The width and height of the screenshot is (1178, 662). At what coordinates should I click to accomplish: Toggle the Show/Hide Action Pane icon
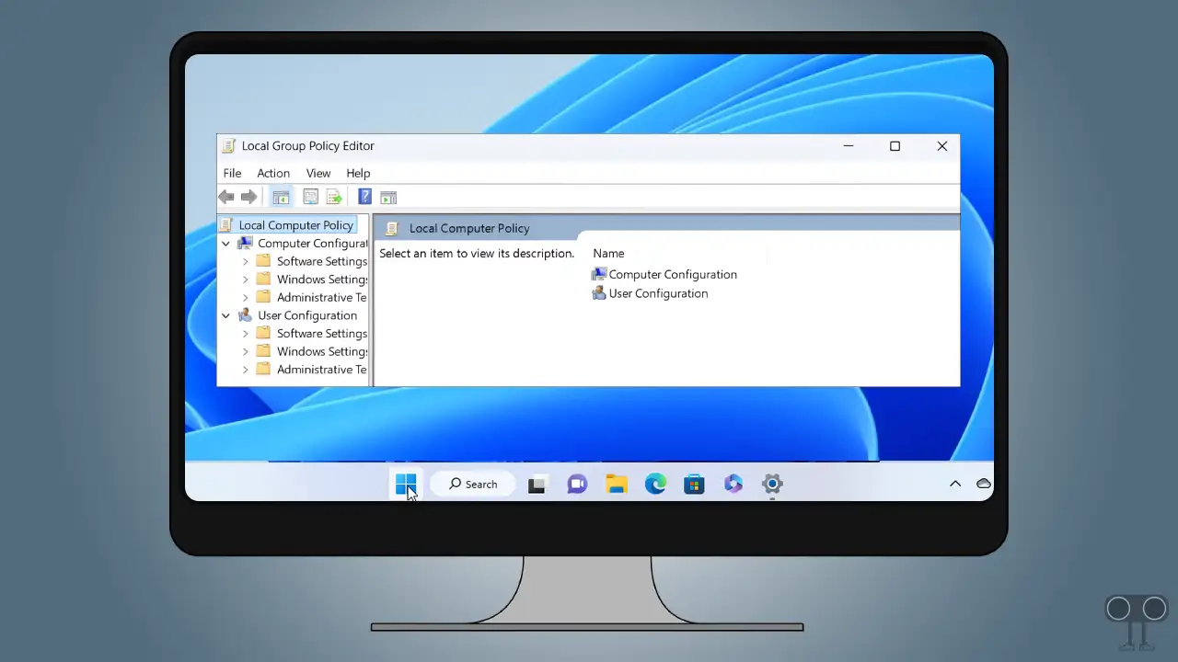388,197
